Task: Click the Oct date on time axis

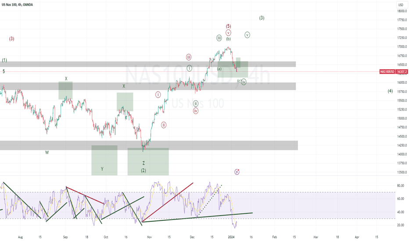Action: pyautogui.click(x=106, y=237)
